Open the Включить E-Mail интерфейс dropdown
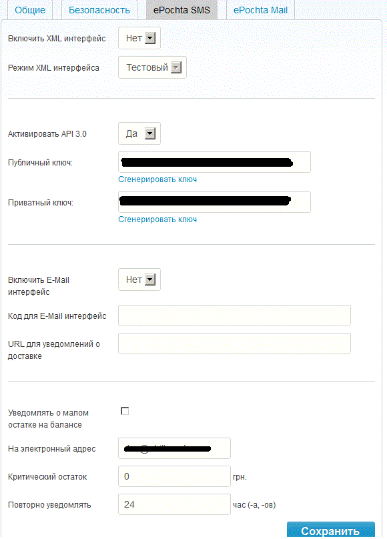Viewport: 387px width, 539px height. [x=139, y=280]
